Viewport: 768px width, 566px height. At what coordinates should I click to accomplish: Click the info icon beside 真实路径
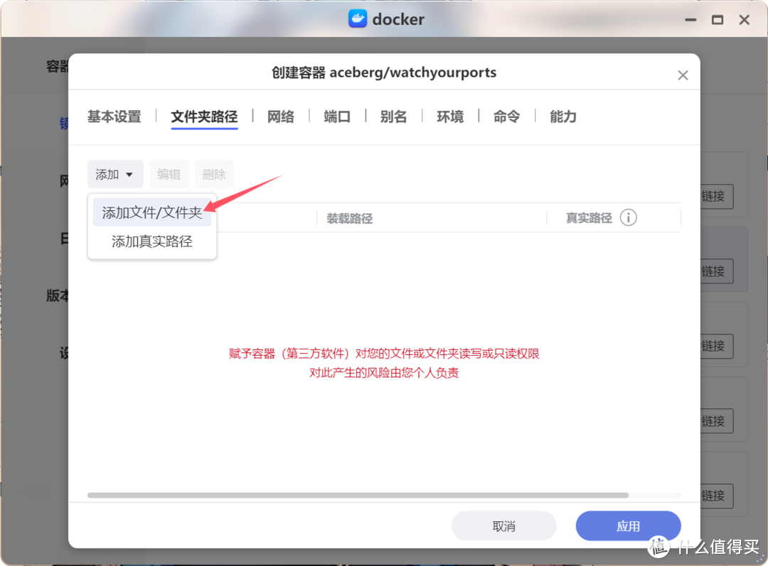(629, 218)
